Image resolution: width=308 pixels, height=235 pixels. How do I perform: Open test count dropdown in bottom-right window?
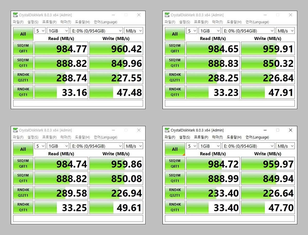(x=192, y=146)
